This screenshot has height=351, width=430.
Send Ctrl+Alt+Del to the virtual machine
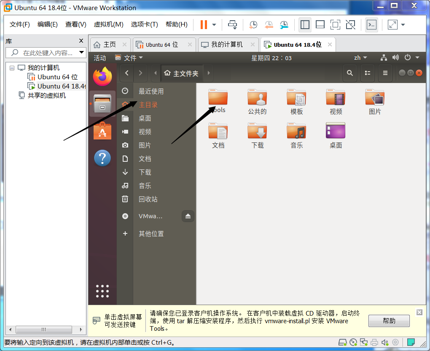pos(233,25)
